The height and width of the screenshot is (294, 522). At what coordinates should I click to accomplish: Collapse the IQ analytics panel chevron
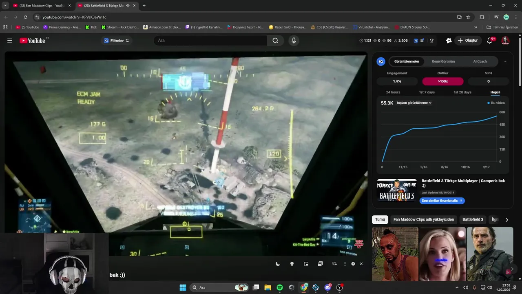(505, 61)
